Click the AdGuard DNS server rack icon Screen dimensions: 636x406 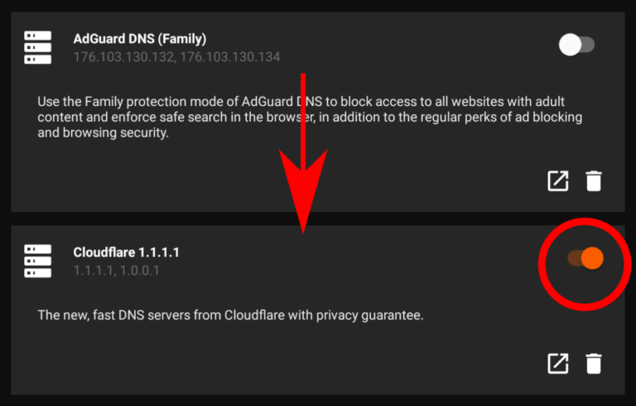pyautogui.click(x=38, y=47)
